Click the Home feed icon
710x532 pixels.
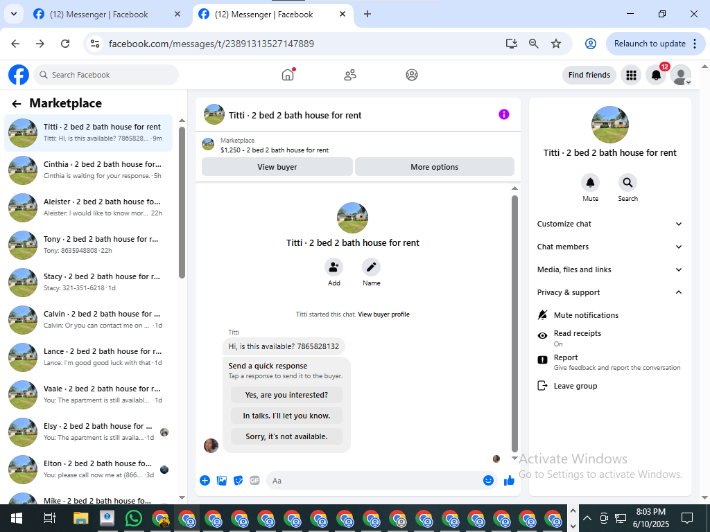[288, 75]
